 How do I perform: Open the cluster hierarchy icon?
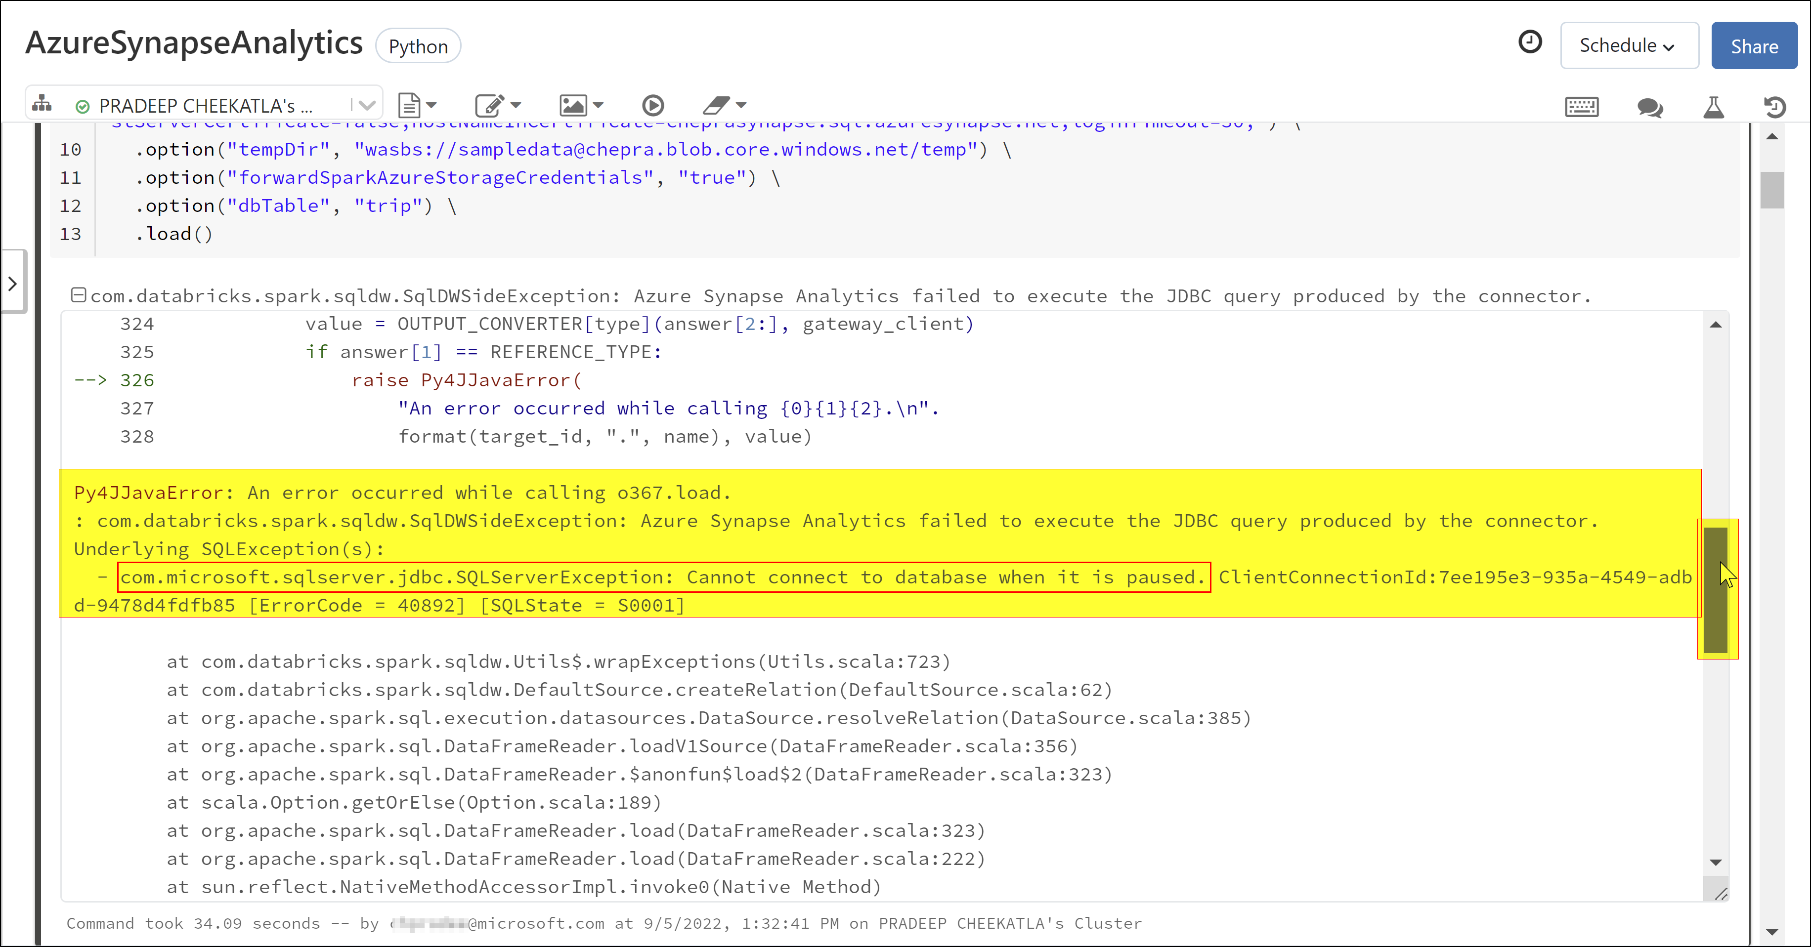tap(42, 104)
